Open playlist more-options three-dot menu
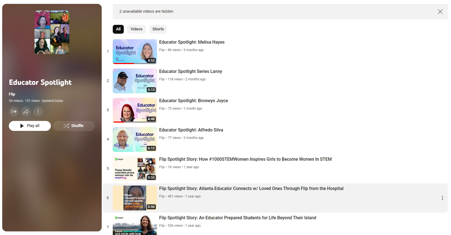This screenshot has height=235, width=451. tap(38, 112)
